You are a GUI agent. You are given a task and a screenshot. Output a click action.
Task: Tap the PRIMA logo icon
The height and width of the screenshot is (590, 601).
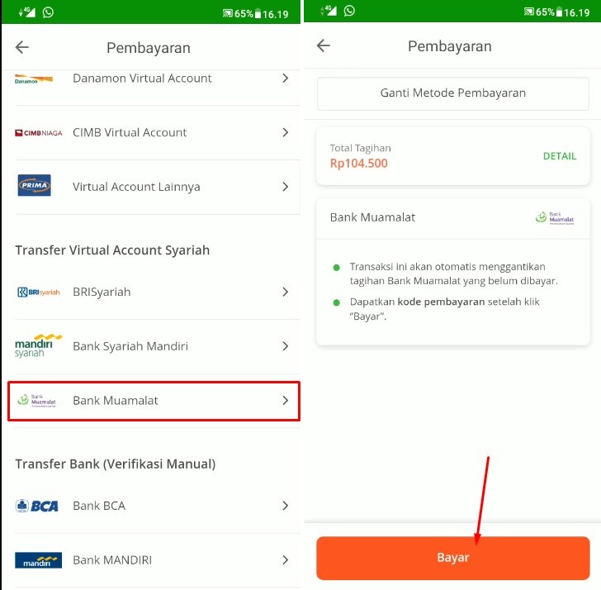35,185
